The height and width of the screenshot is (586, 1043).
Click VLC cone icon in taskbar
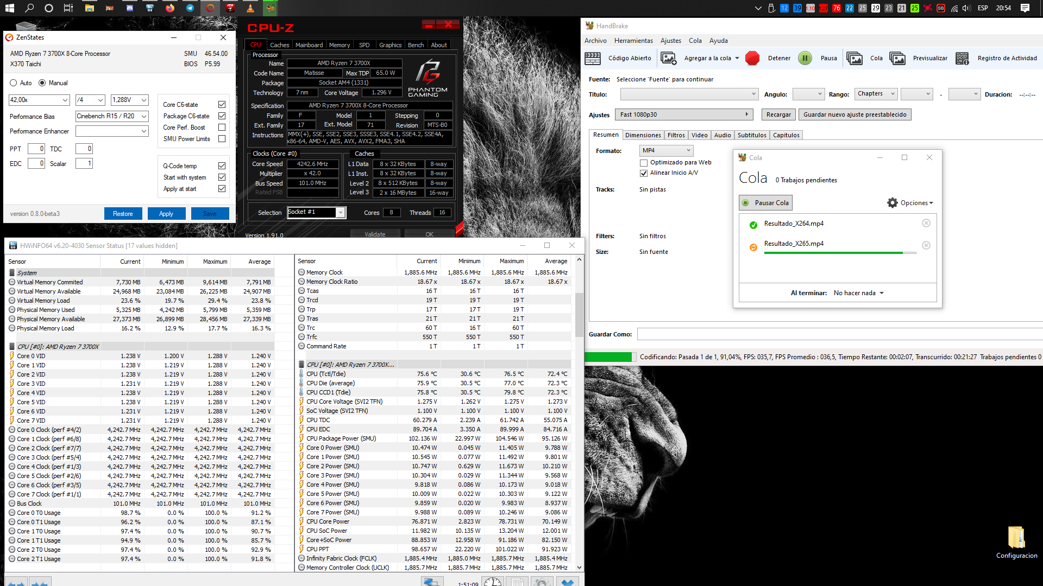click(250, 8)
